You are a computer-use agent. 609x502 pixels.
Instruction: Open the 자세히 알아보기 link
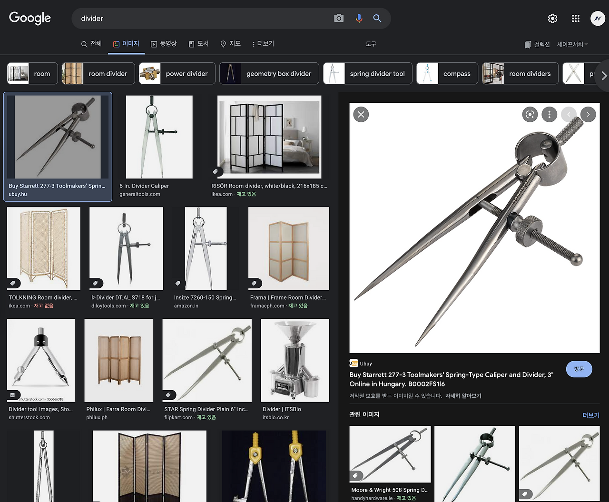click(x=463, y=396)
